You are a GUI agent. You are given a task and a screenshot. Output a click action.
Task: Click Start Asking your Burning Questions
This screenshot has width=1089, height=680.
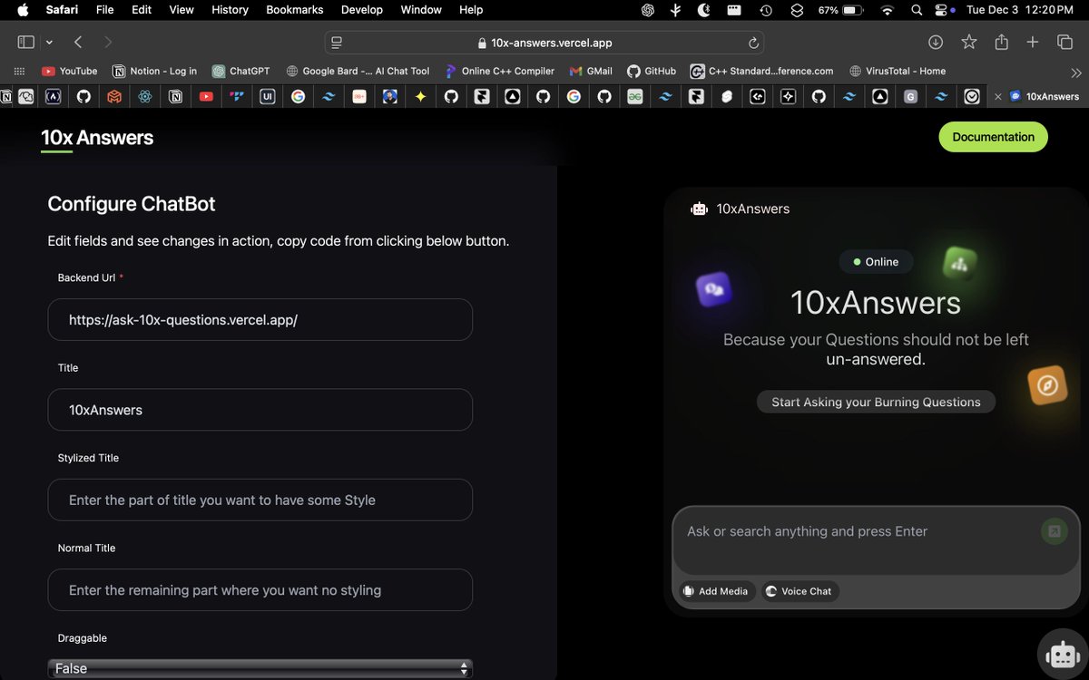click(x=876, y=402)
